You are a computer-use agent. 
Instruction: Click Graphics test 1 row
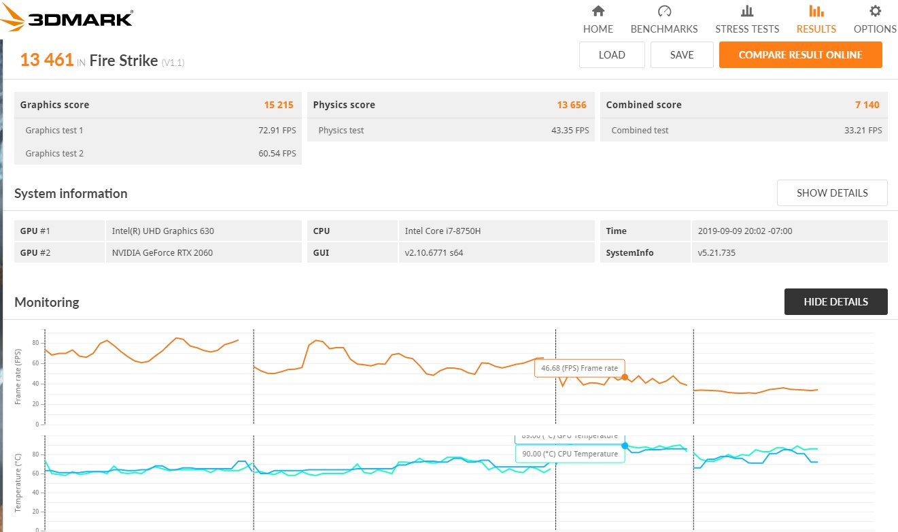coord(158,130)
